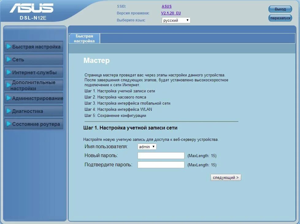Select the Быстрая настройка tab
Viewport: 300px width, 224px height.
pyautogui.click(x=84, y=38)
